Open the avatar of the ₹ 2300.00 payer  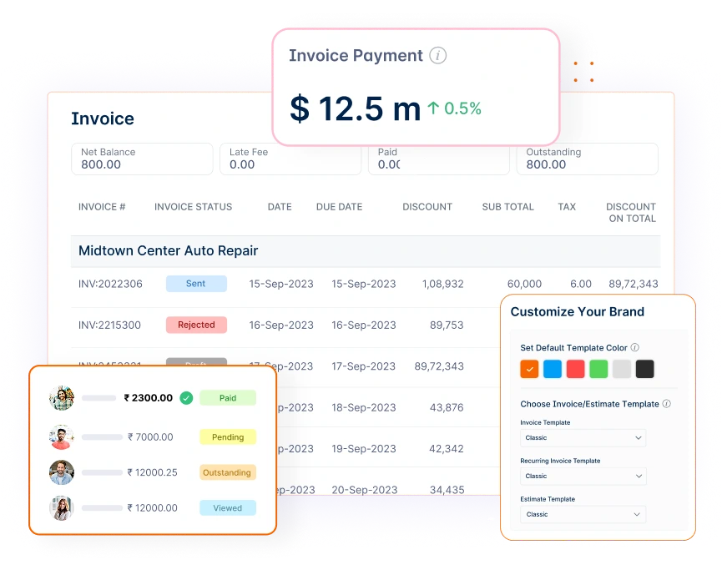(62, 398)
